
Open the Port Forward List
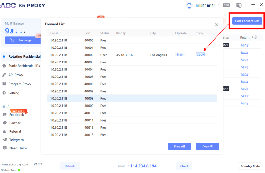(x=247, y=21)
